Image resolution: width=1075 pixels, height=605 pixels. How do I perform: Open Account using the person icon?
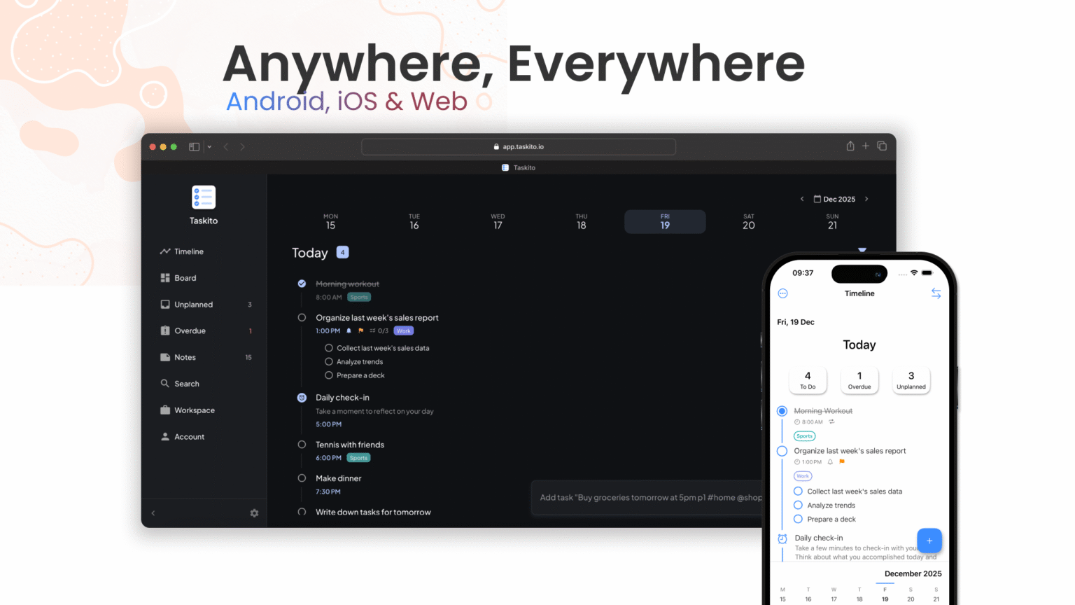(x=164, y=436)
